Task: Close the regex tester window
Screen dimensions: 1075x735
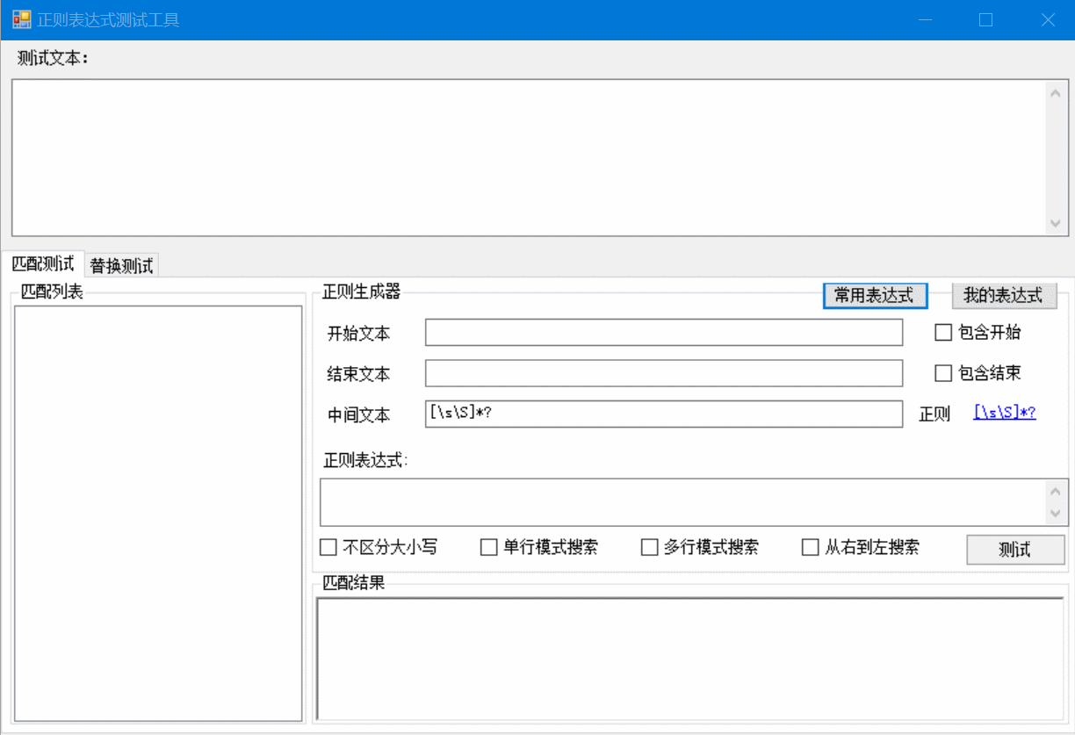Action: 1048,19
